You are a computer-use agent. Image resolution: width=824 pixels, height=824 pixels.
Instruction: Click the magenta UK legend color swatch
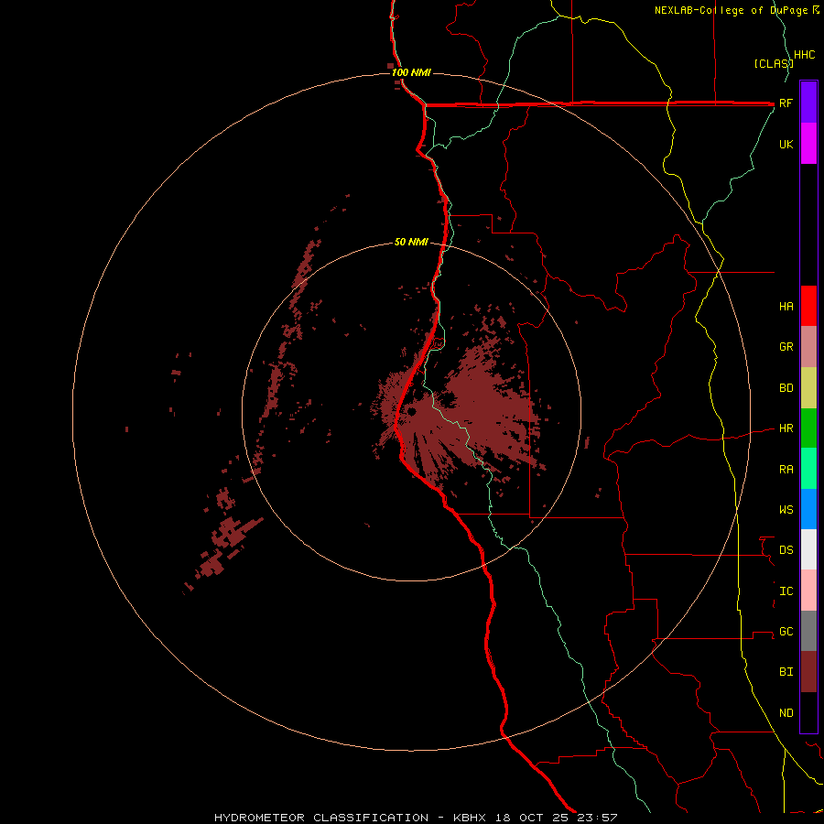(808, 143)
